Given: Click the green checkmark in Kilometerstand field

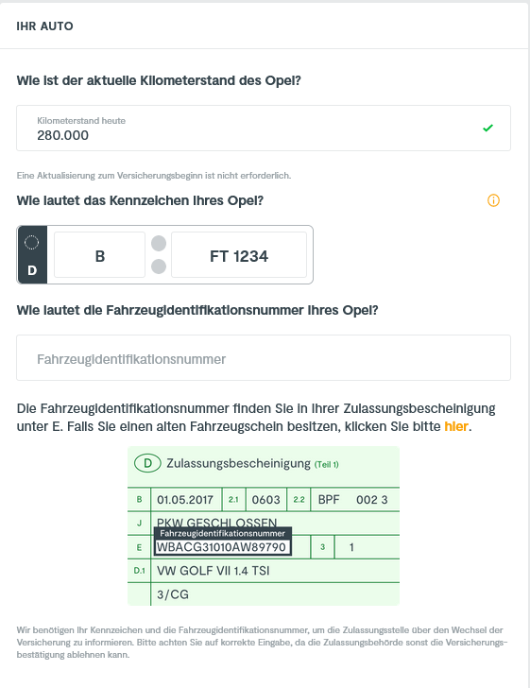Looking at the screenshot, I should click(x=487, y=129).
